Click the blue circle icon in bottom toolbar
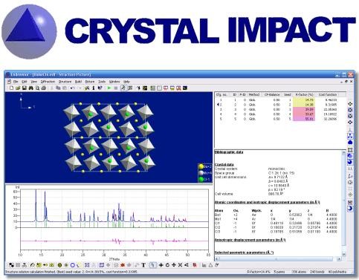This screenshot has width=359, height=280. coord(73,265)
